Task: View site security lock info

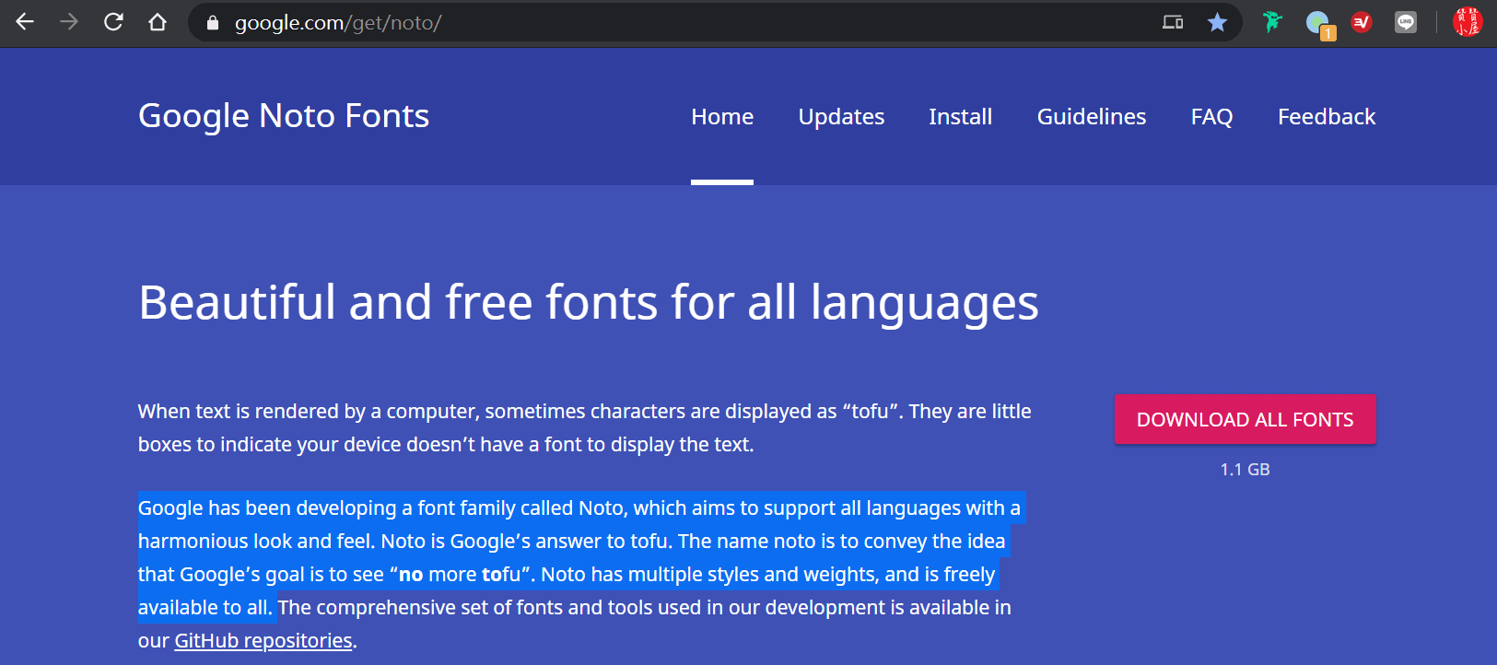Action: [x=213, y=23]
